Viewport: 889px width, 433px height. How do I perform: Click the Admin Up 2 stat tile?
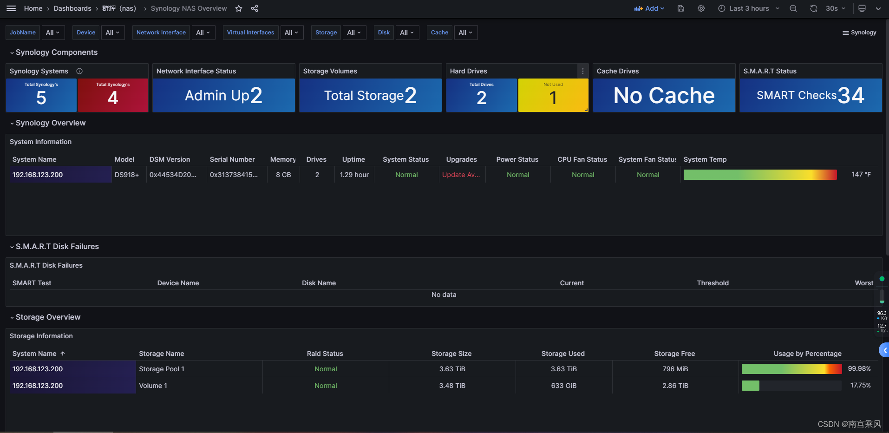click(224, 95)
